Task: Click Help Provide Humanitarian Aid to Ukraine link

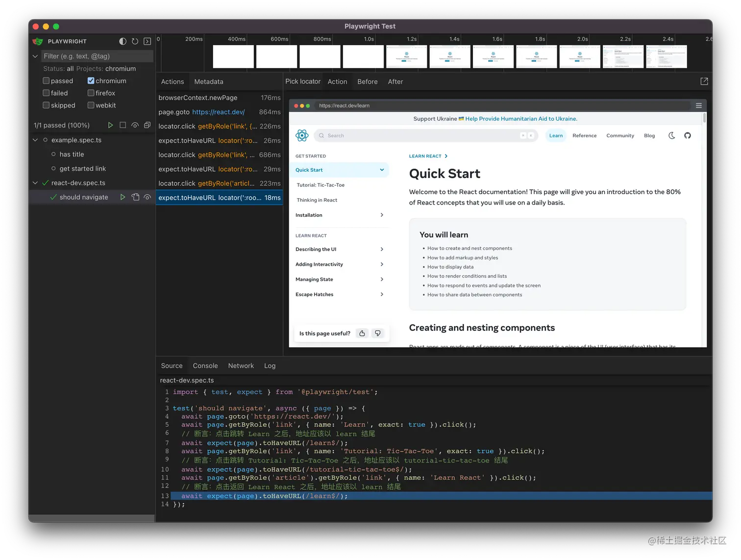Action: (x=521, y=119)
